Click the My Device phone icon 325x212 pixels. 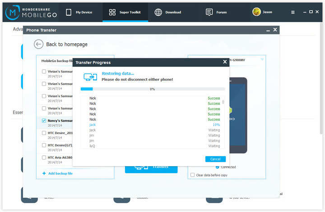(69, 12)
